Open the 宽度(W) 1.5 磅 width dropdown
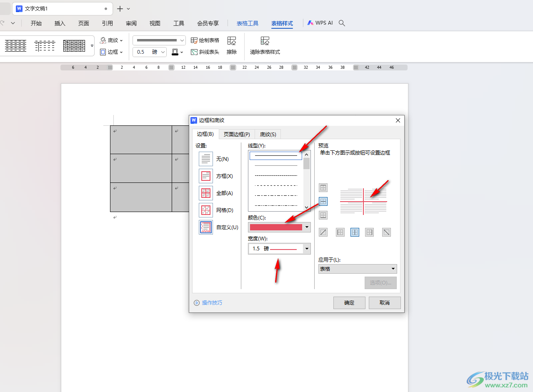Screen dimensions: 533x392 279,249
